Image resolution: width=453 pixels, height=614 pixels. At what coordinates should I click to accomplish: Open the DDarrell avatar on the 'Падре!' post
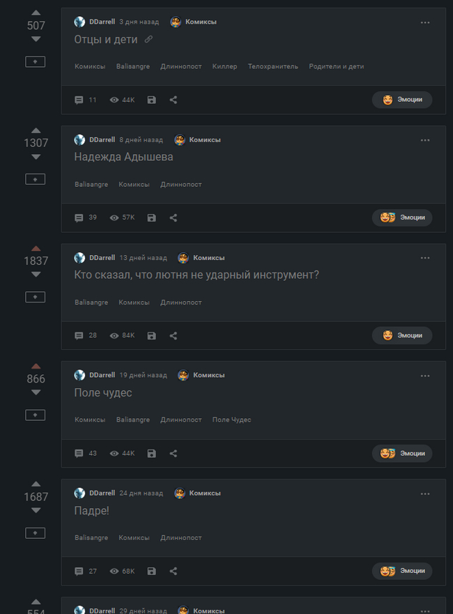pos(79,493)
